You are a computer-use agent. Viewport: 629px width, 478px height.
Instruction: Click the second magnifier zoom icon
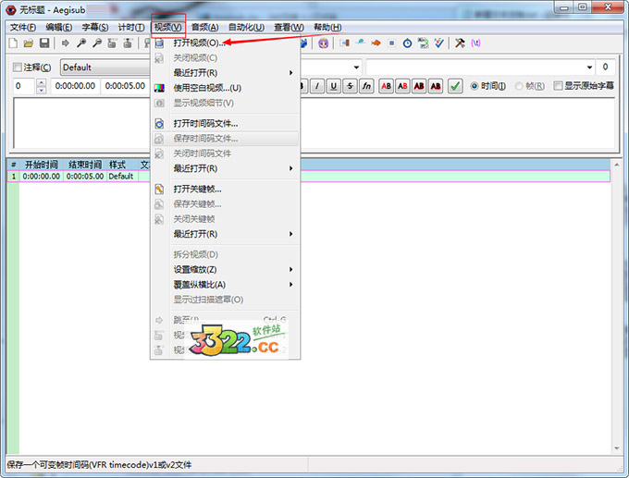point(97,43)
